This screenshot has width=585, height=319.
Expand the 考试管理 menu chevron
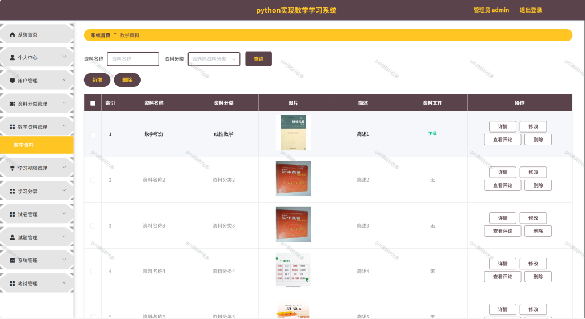point(64,283)
